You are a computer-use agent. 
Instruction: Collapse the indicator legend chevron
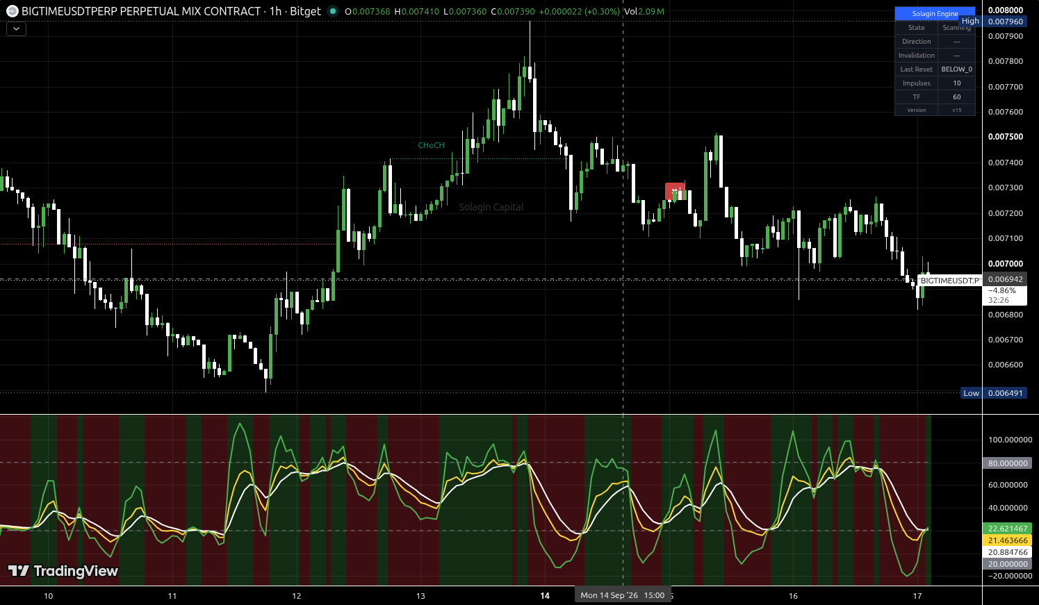point(16,28)
